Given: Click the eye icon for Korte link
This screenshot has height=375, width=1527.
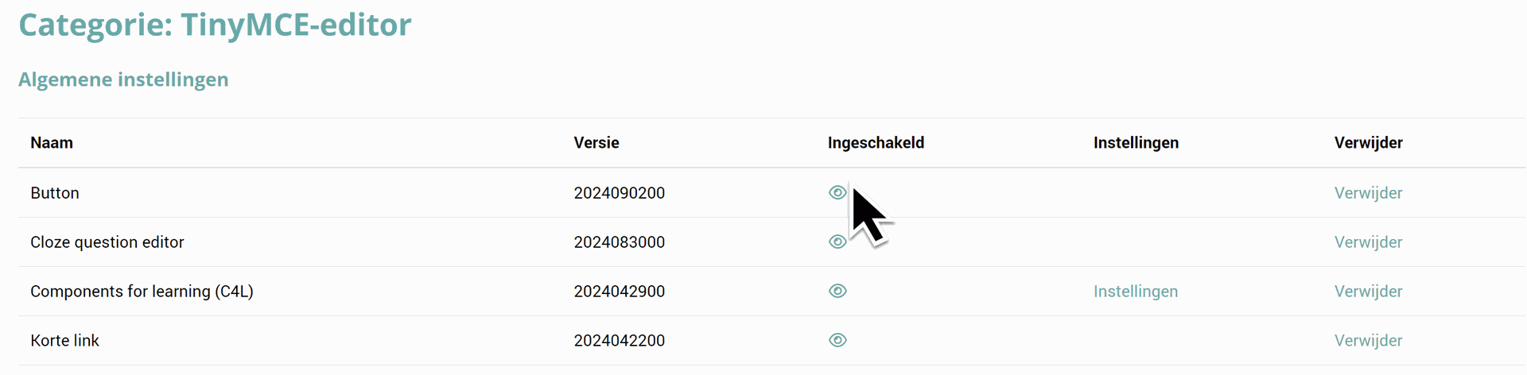Looking at the screenshot, I should (x=837, y=340).
